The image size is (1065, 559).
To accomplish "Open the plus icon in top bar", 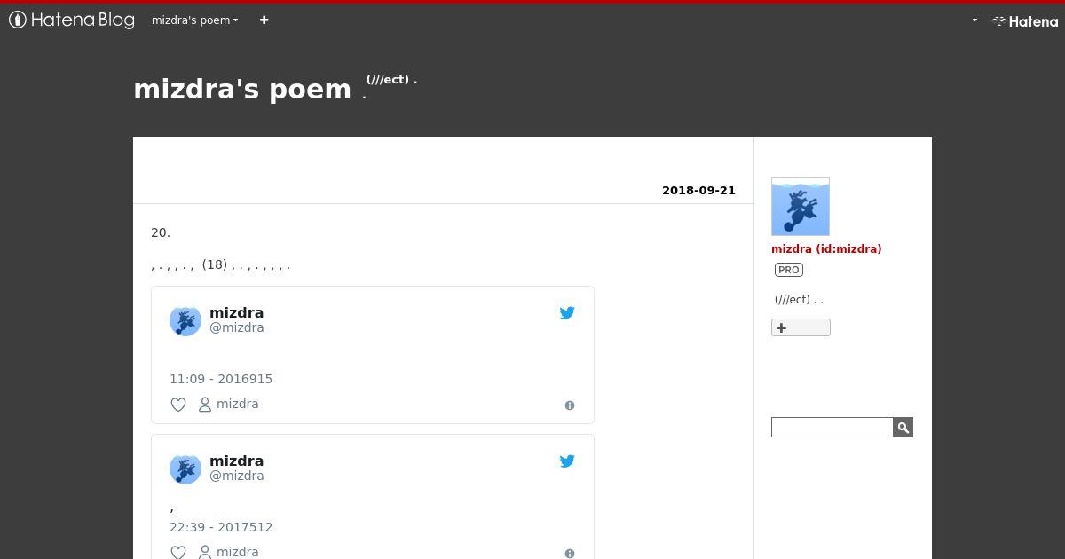I will (264, 20).
